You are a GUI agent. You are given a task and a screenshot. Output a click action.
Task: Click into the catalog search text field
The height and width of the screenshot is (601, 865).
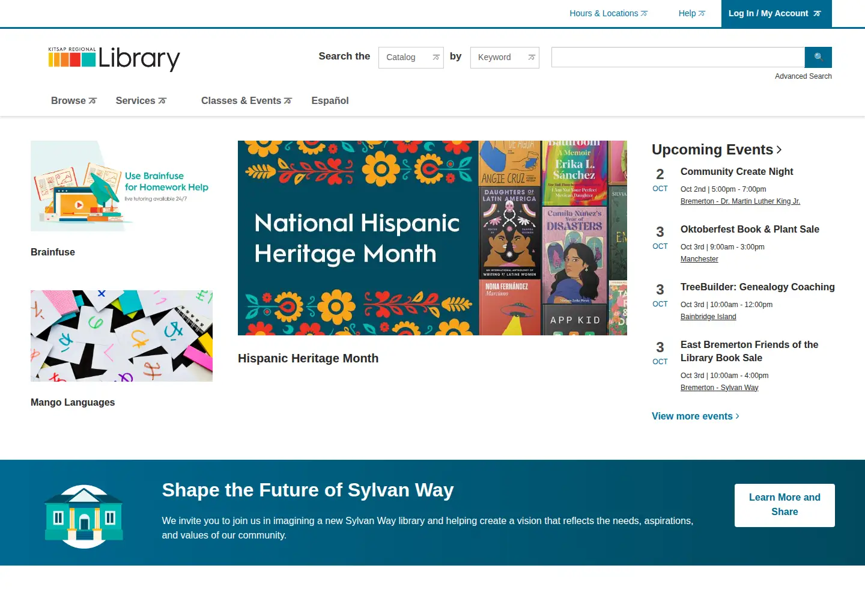pyautogui.click(x=678, y=57)
